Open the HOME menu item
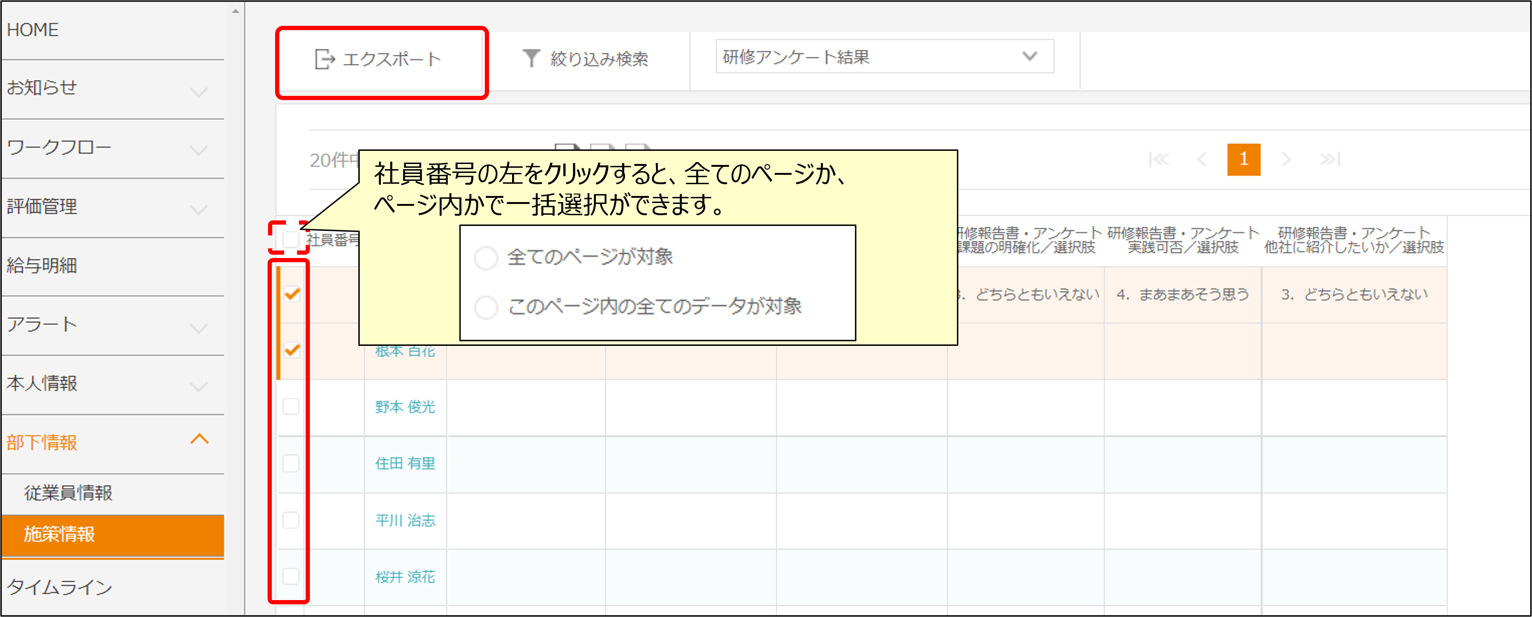 pyautogui.click(x=33, y=30)
